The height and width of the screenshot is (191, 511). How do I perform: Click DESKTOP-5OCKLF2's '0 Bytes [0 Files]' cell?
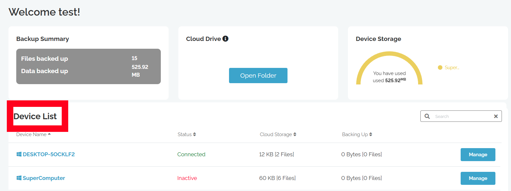click(x=362, y=154)
